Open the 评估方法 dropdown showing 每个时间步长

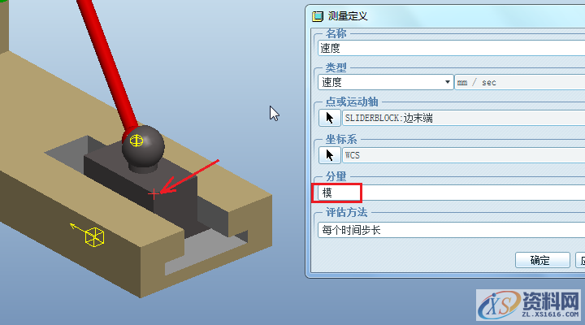[x=452, y=230]
